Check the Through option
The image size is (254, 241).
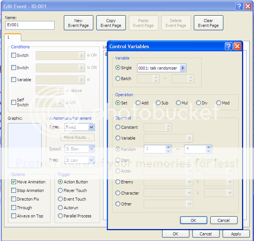[14, 208]
